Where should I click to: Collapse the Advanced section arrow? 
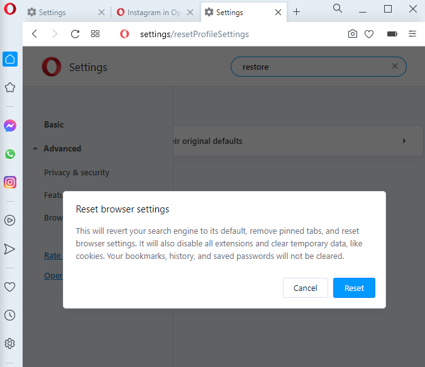35,148
